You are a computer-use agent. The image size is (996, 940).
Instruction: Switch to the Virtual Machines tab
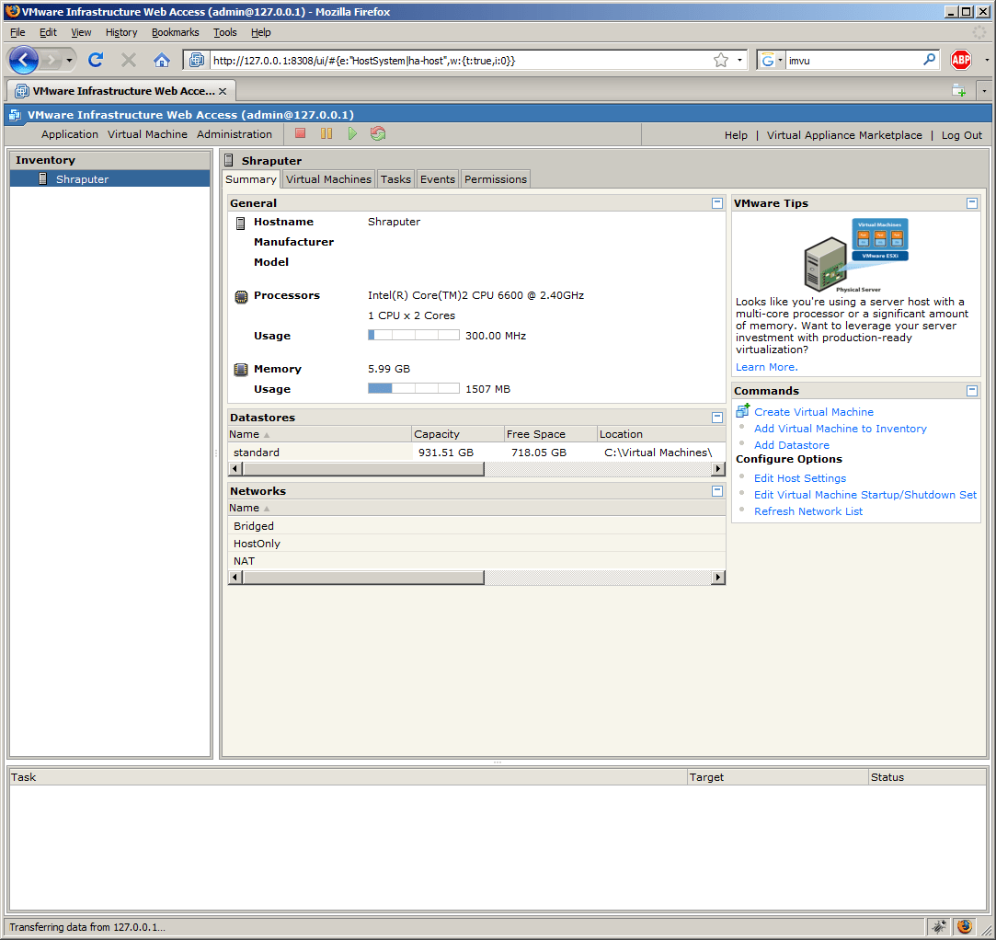[x=328, y=179]
